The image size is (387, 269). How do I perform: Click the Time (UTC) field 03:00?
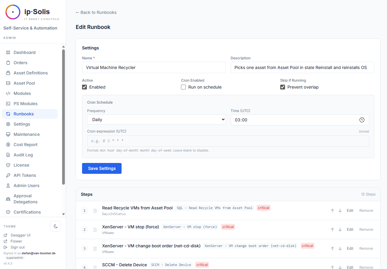coord(300,120)
